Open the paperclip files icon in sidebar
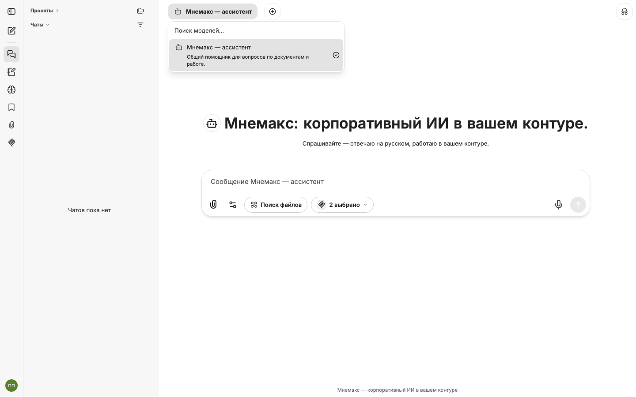Viewport: 636px width, 397px height. pyautogui.click(x=11, y=125)
